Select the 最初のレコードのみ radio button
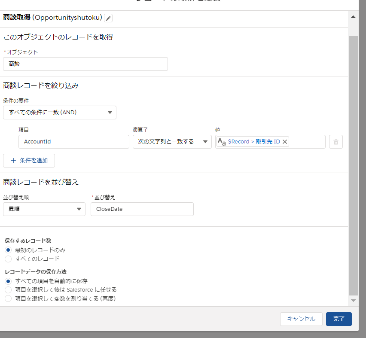 coord(7,251)
